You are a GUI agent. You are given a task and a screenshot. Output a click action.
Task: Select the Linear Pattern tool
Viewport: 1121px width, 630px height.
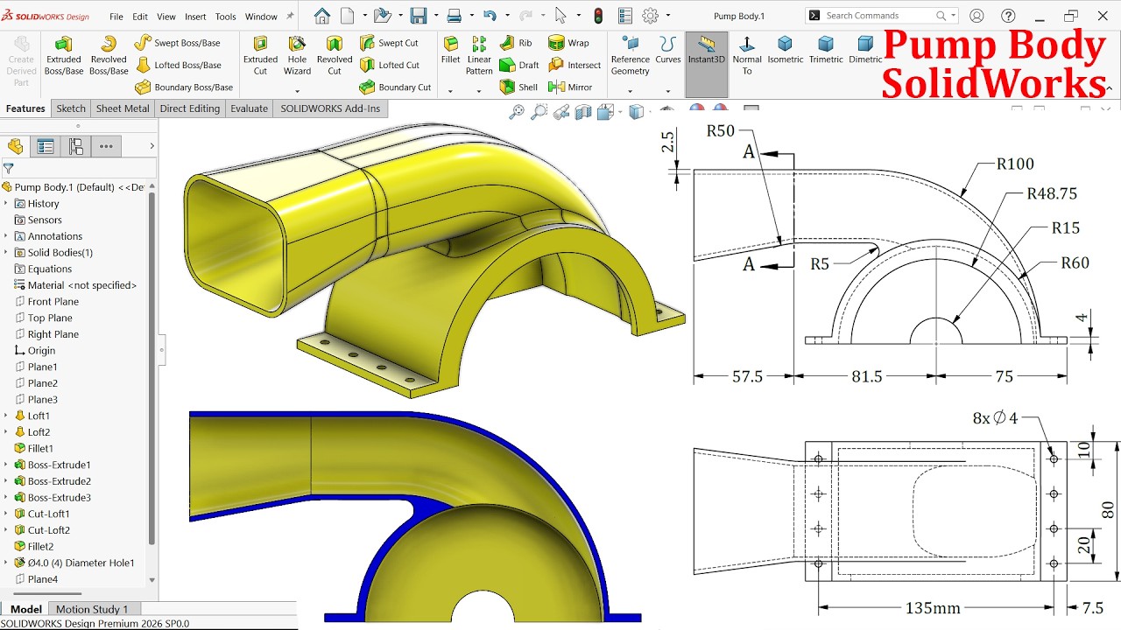[x=479, y=55]
